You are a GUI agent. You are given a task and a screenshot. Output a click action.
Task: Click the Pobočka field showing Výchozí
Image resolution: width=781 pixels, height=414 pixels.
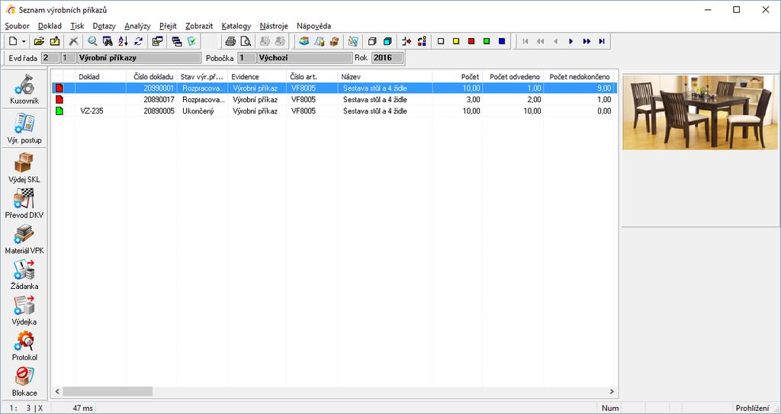tap(304, 58)
